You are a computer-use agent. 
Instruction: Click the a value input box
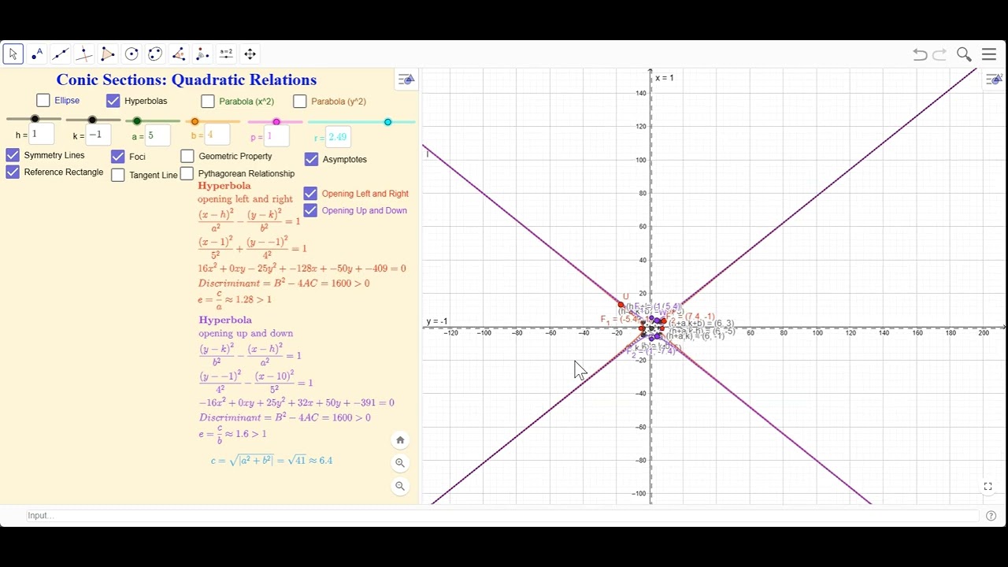tap(157, 135)
